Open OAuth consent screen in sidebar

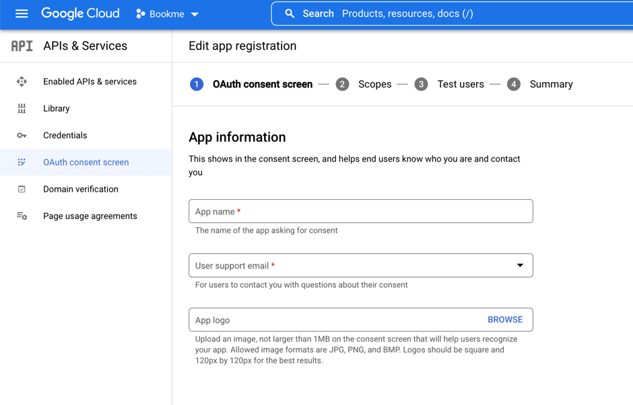tap(86, 162)
